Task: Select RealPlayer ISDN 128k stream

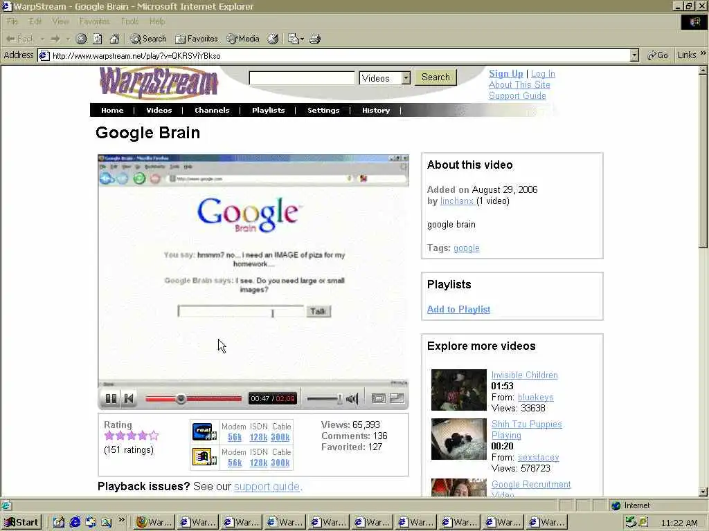Action: click(258, 437)
